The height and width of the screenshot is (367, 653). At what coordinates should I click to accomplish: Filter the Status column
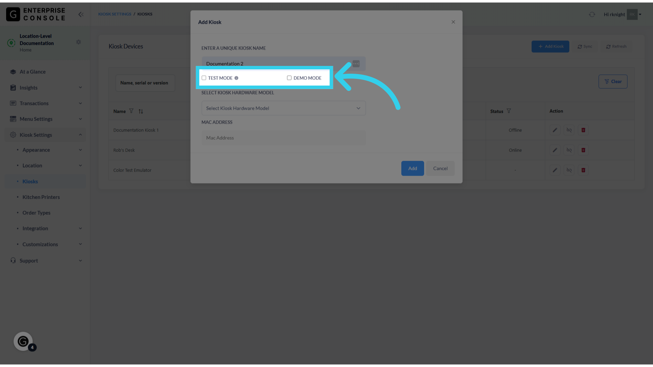point(509,111)
